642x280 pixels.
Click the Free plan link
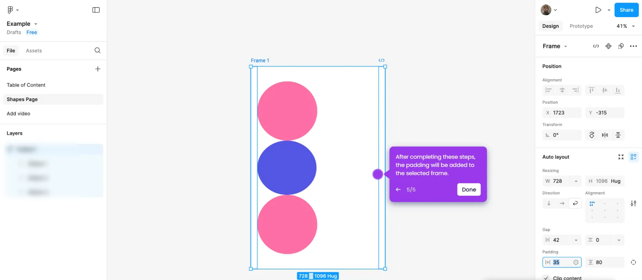[x=32, y=32]
